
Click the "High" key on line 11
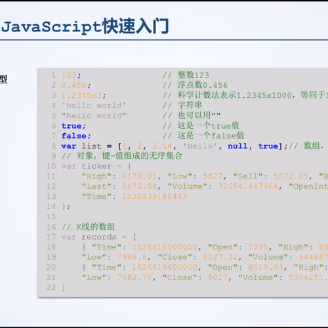pyautogui.click(x=97, y=176)
